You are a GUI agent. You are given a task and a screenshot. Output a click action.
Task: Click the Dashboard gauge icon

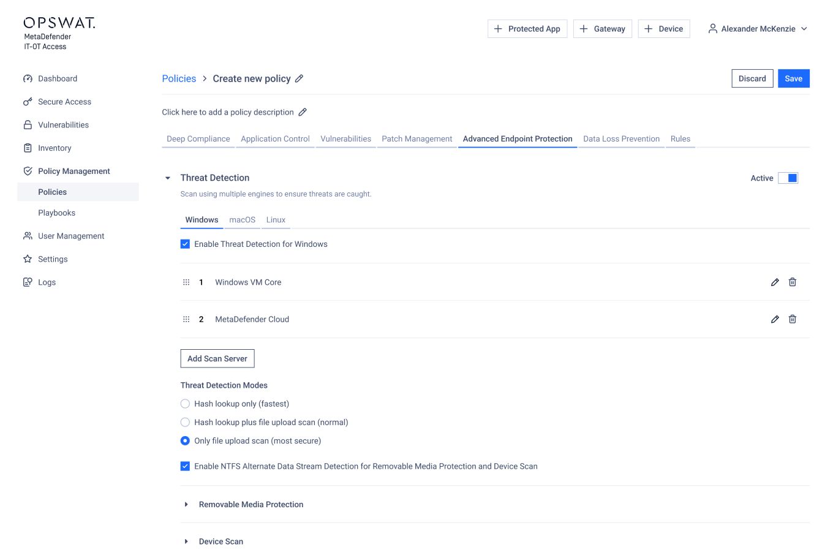(x=28, y=78)
